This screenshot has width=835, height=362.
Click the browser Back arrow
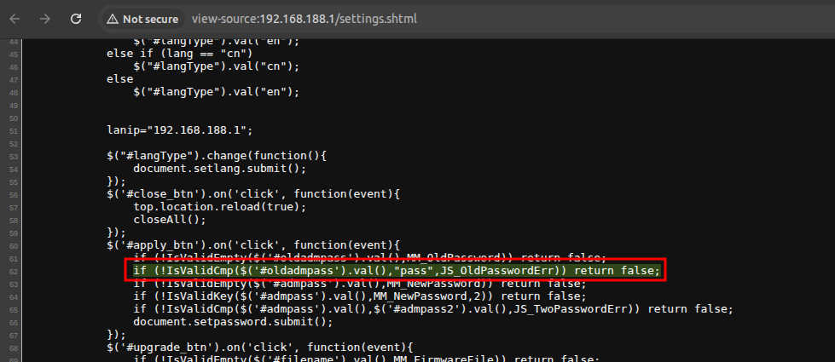click(14, 18)
